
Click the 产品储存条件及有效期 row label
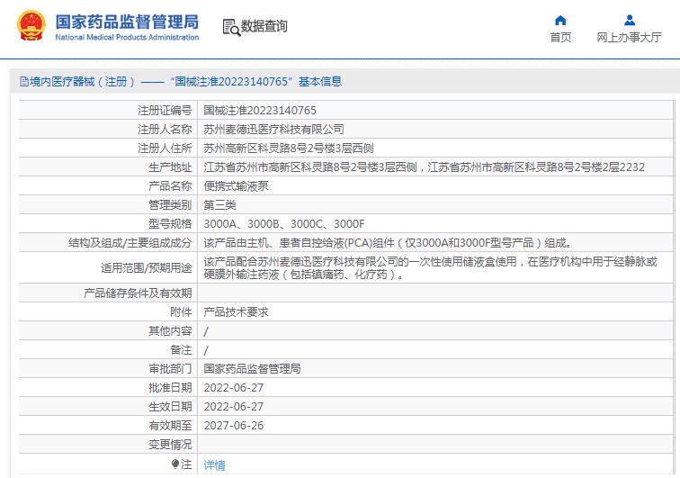138,293
